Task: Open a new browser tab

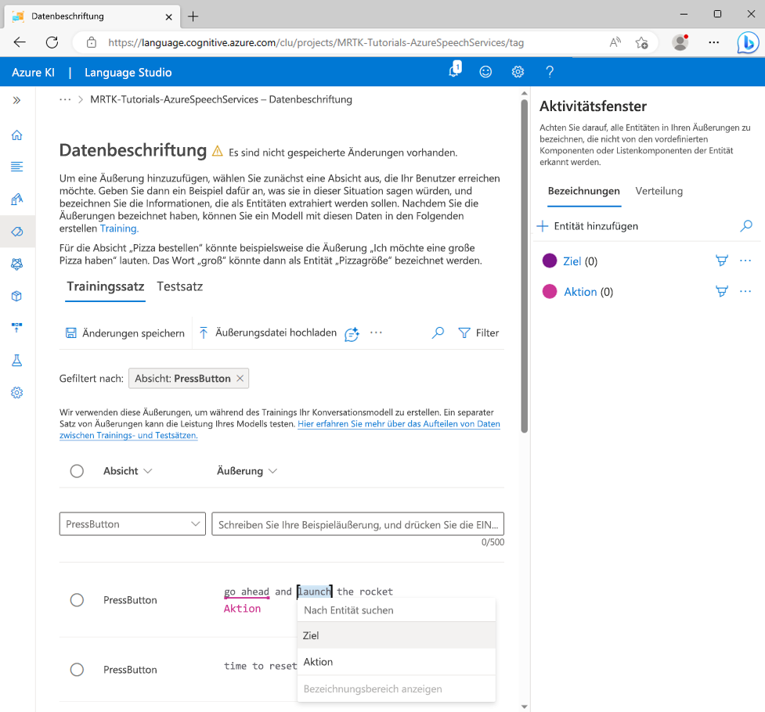Action: [193, 16]
